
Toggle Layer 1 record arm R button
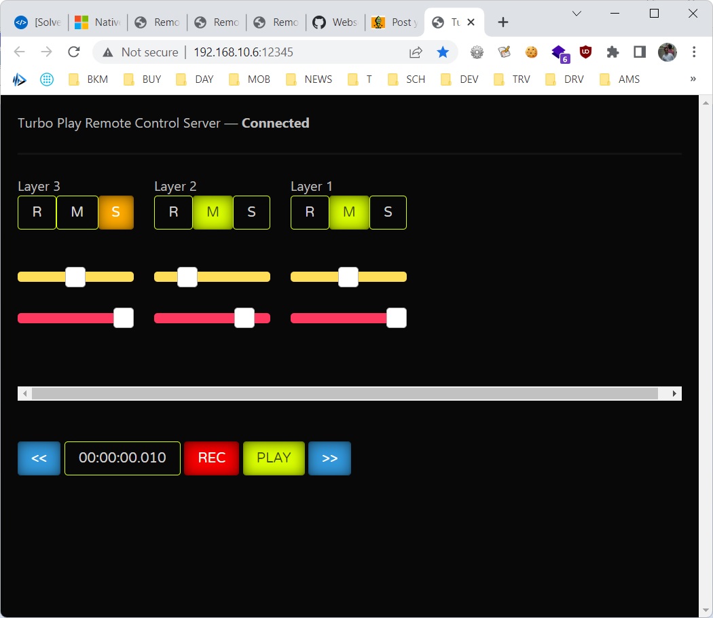[x=310, y=213]
